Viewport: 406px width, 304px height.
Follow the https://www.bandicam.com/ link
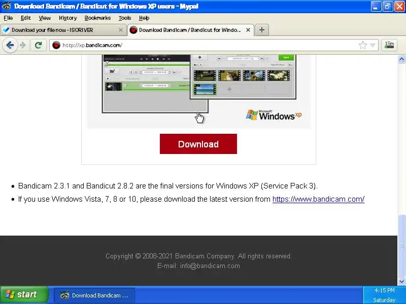[x=318, y=199]
